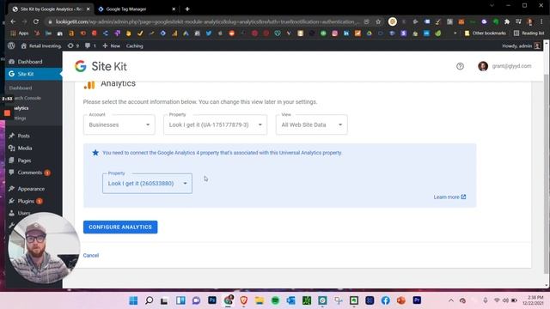The image size is (550, 309).
Task: Open the Other bookmarks folder
Action: coord(485,33)
